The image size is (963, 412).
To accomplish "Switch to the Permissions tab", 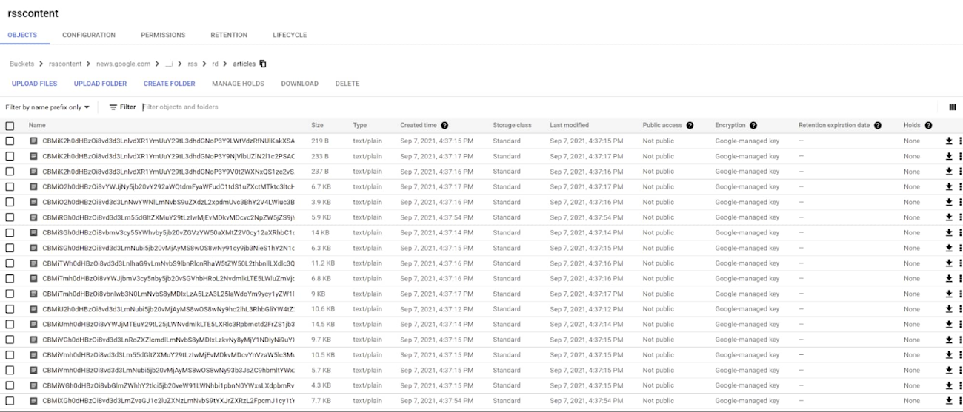I will (163, 35).
